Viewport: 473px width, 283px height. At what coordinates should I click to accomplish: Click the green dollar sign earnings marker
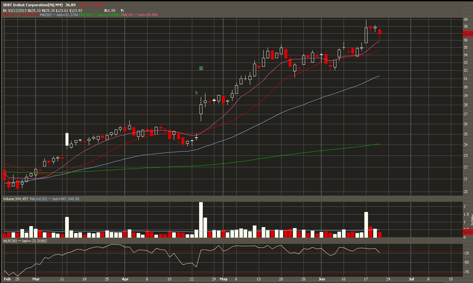pos(196,93)
